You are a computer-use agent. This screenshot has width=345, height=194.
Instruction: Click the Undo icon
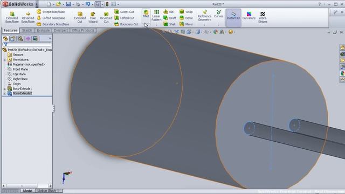click(x=88, y=4)
